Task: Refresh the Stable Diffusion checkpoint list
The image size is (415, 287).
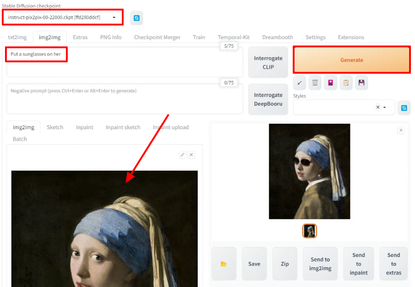Action: pyautogui.click(x=136, y=18)
